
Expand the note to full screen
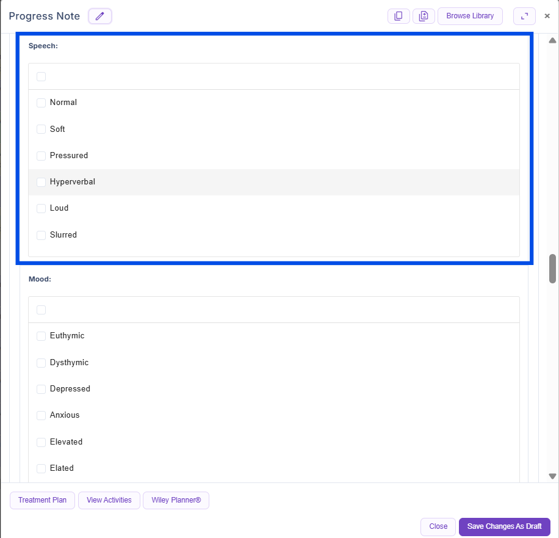point(524,16)
